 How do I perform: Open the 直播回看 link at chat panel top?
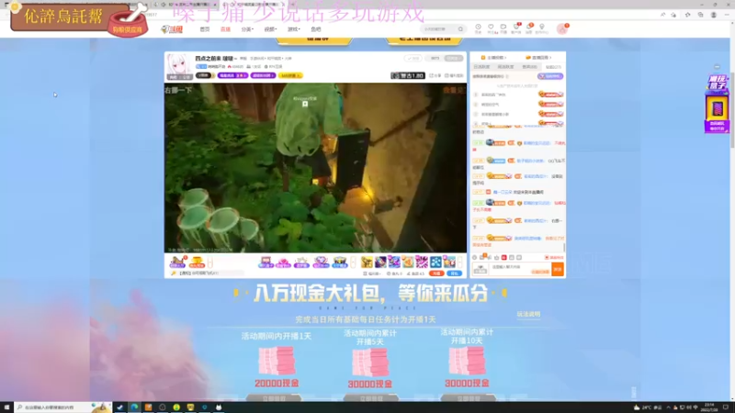coord(538,58)
